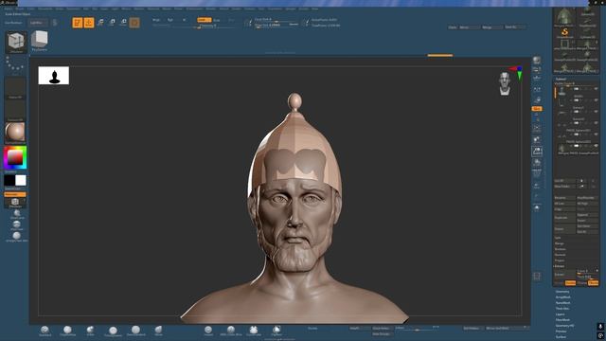
Task: Select the CurveTube brush in bottom shelf
Action: [254, 331]
